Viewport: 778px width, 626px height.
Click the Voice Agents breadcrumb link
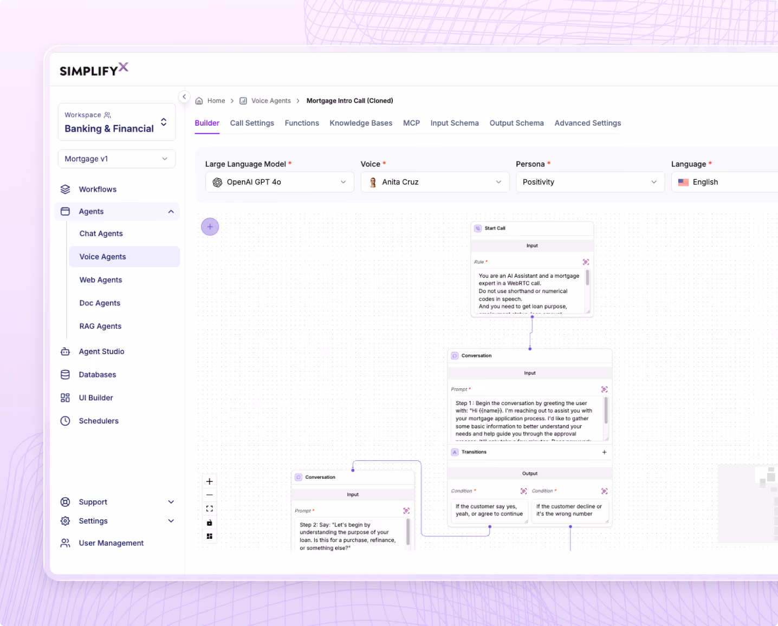[x=271, y=101]
